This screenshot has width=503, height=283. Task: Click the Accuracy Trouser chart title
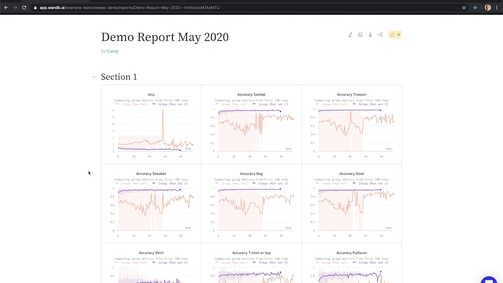(351, 94)
